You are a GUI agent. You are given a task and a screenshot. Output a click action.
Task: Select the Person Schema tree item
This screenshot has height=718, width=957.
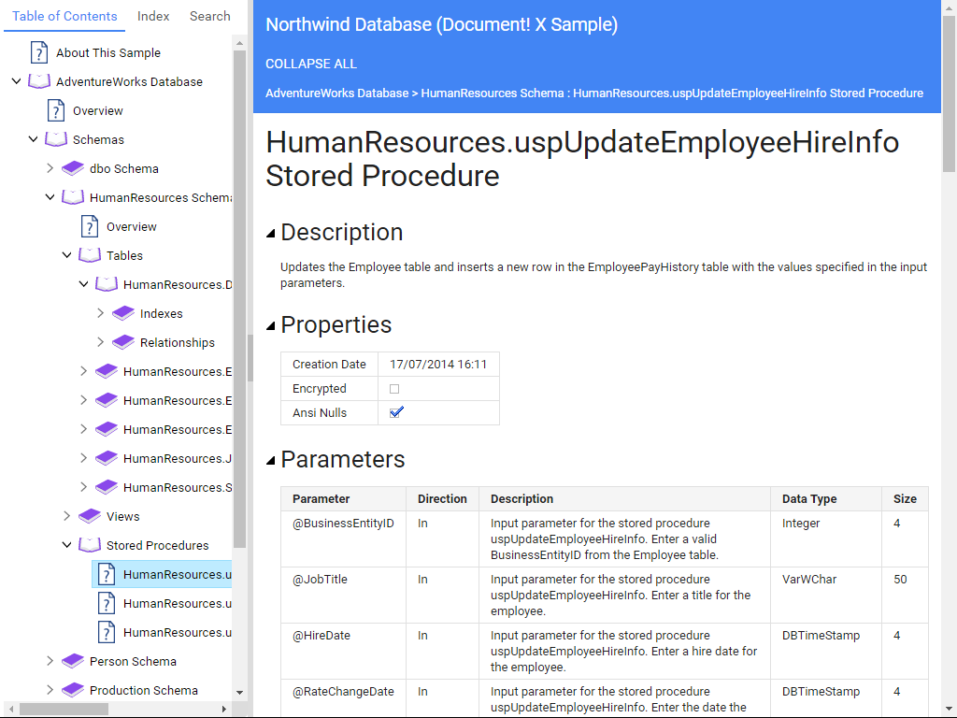click(133, 661)
